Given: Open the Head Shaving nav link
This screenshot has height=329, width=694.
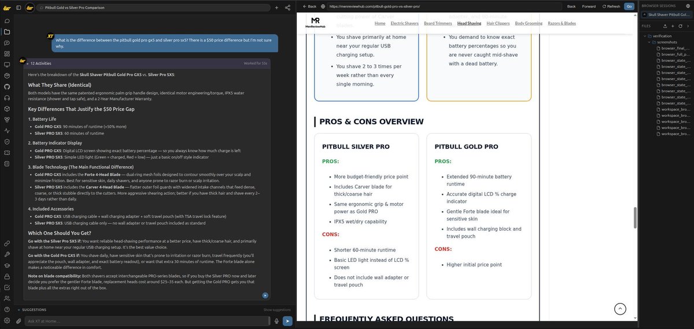Looking at the screenshot, I should coord(469,23).
